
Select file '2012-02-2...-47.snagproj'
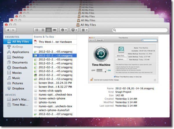[x=55, y=75]
